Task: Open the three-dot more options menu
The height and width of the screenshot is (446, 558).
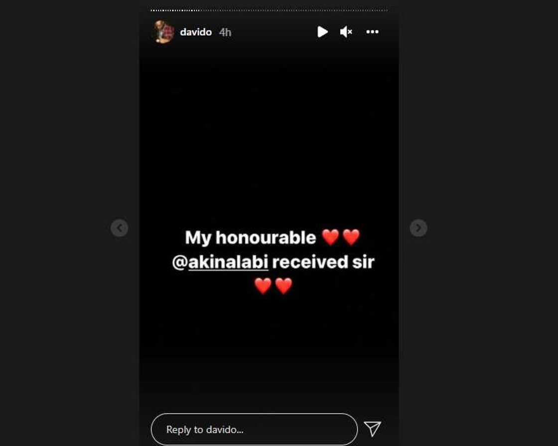Action: (x=372, y=32)
